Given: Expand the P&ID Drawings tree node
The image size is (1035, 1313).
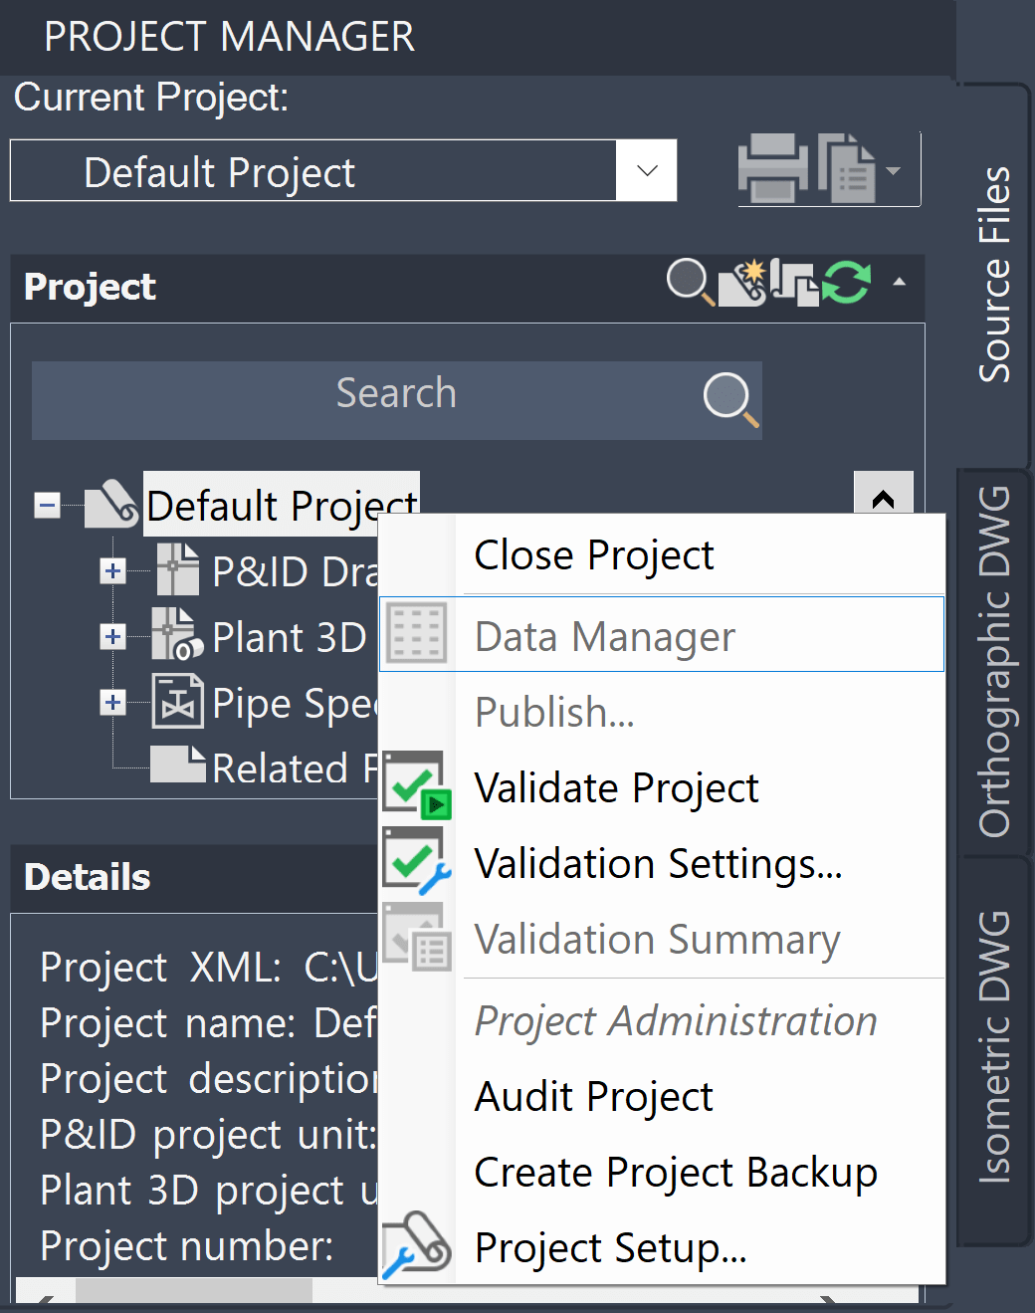Looking at the screenshot, I should tap(112, 571).
